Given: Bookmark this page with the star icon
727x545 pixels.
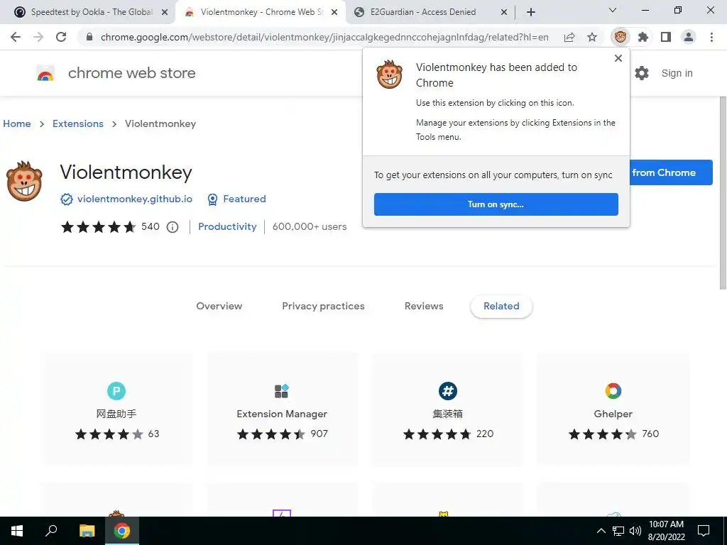Looking at the screenshot, I should tap(592, 37).
